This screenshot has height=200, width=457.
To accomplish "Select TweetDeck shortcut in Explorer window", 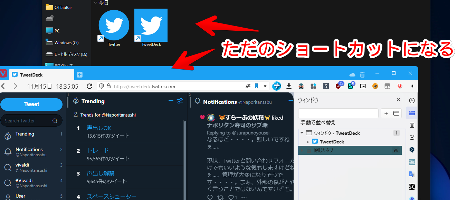I will 151,28.
